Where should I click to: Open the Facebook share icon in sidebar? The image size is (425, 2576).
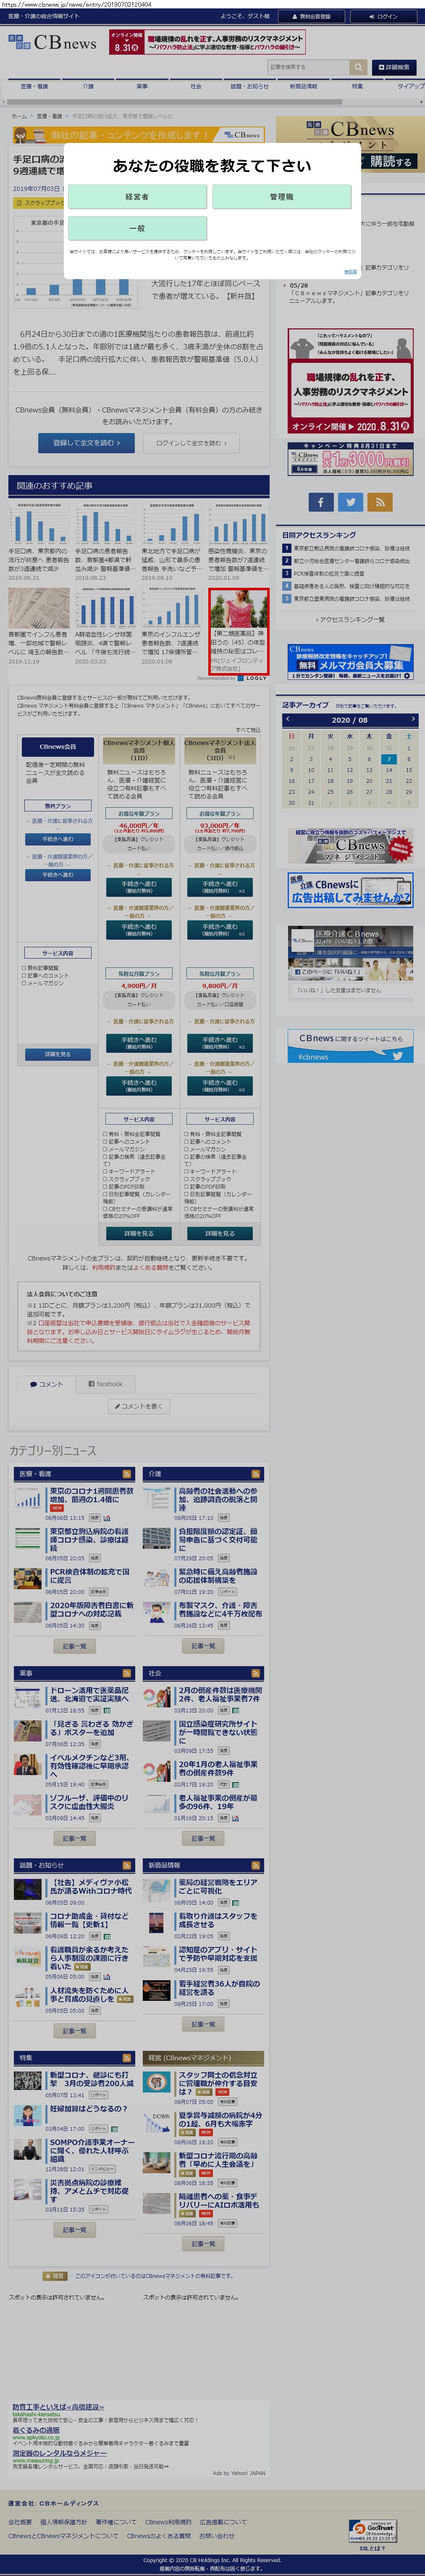[x=321, y=502]
